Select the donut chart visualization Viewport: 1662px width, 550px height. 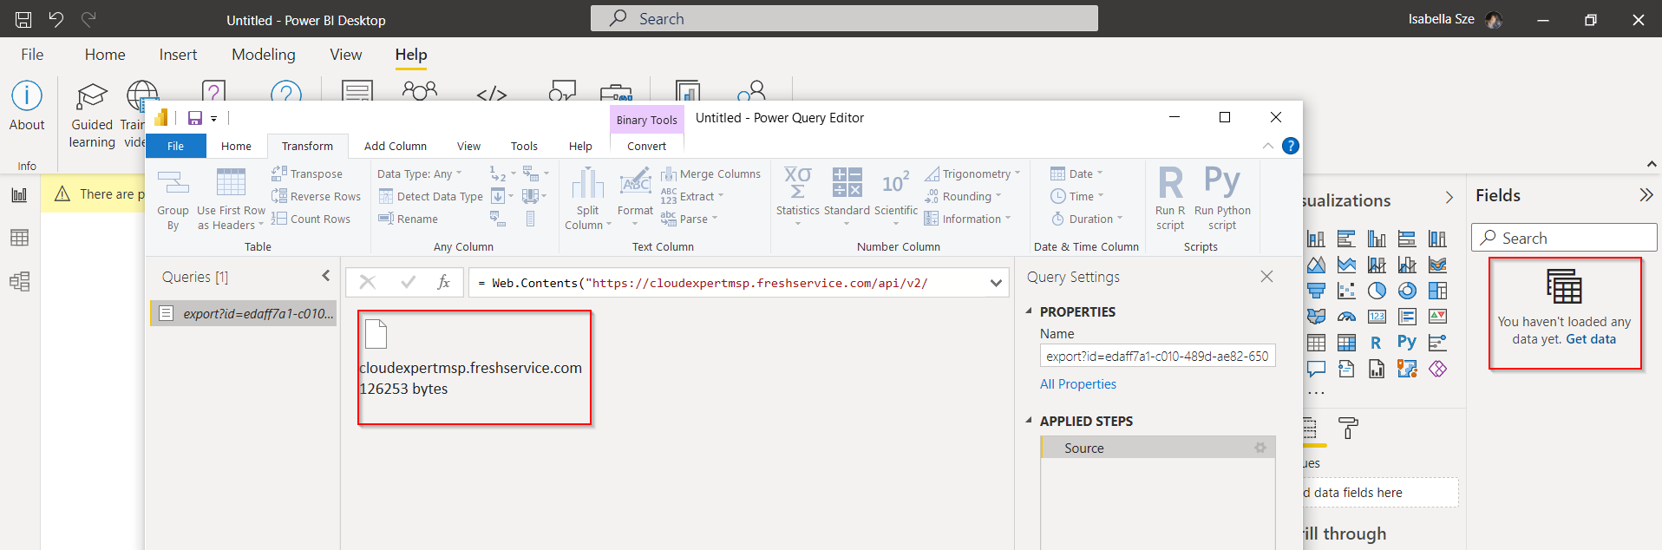(x=1407, y=291)
